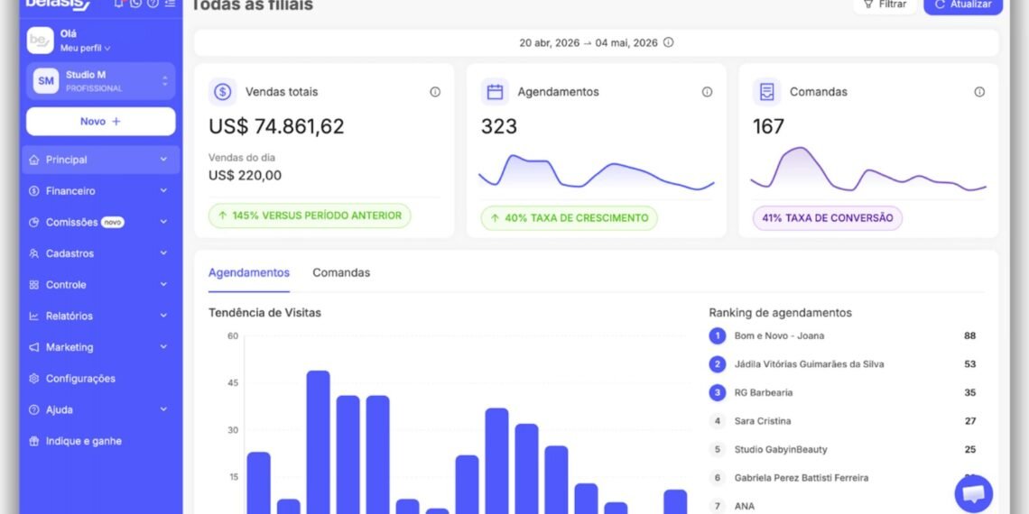Click ranking row Jádila Vitórias Guimarães da Silva
This screenshot has width=1029, height=514.
point(843,364)
